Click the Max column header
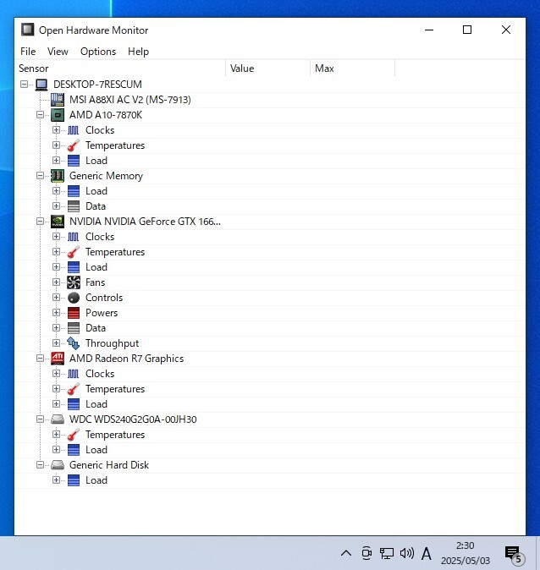Viewport: 540px width, 570px height. [x=353, y=69]
